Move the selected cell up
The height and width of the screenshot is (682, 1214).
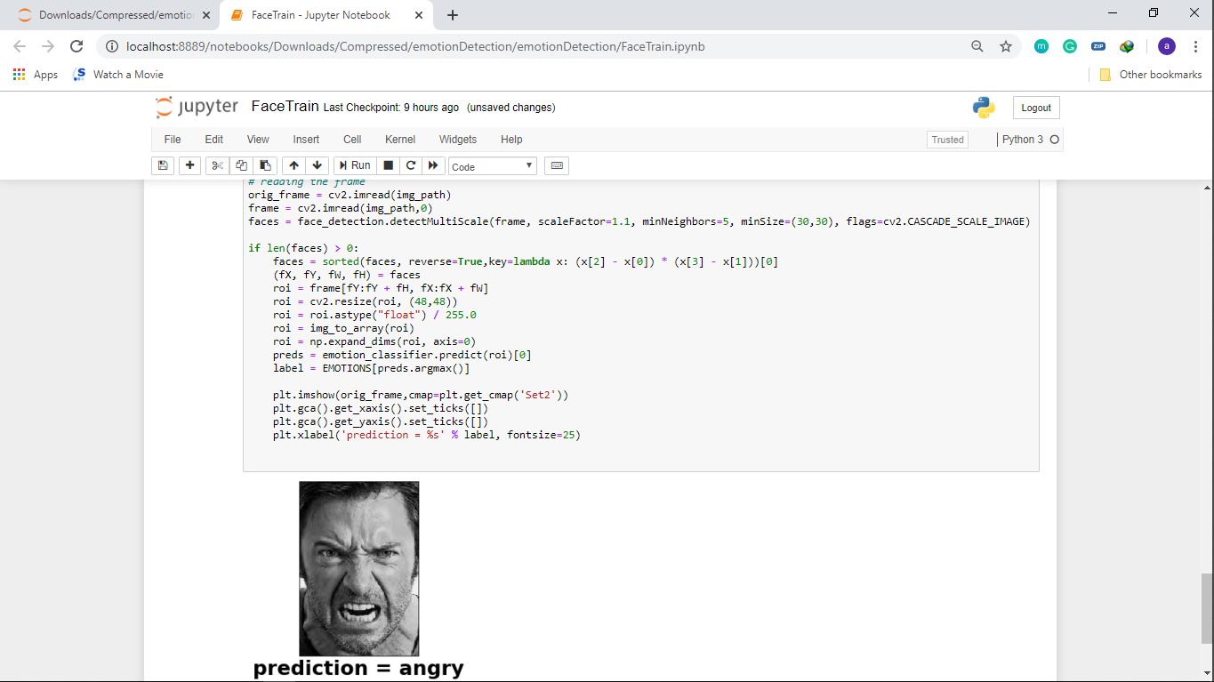pyautogui.click(x=293, y=165)
